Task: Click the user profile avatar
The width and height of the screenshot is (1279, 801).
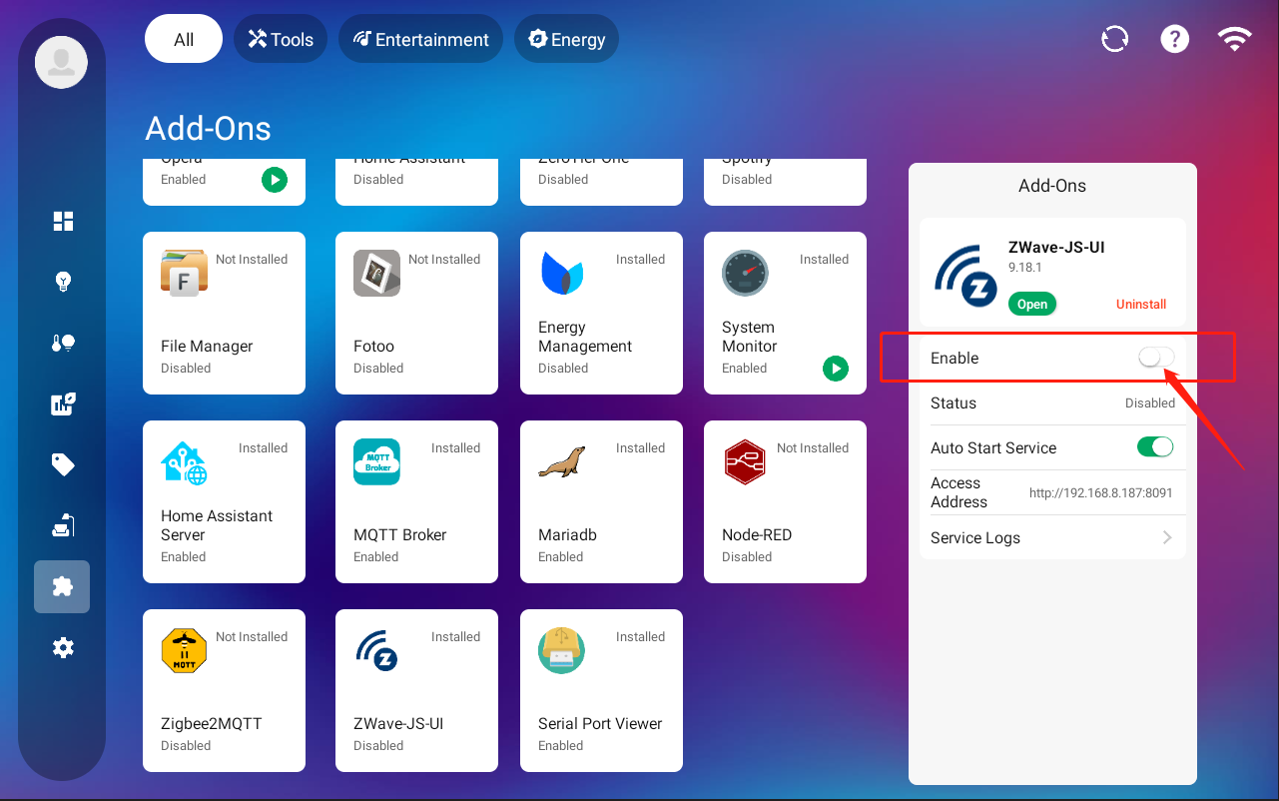Action: (x=61, y=62)
